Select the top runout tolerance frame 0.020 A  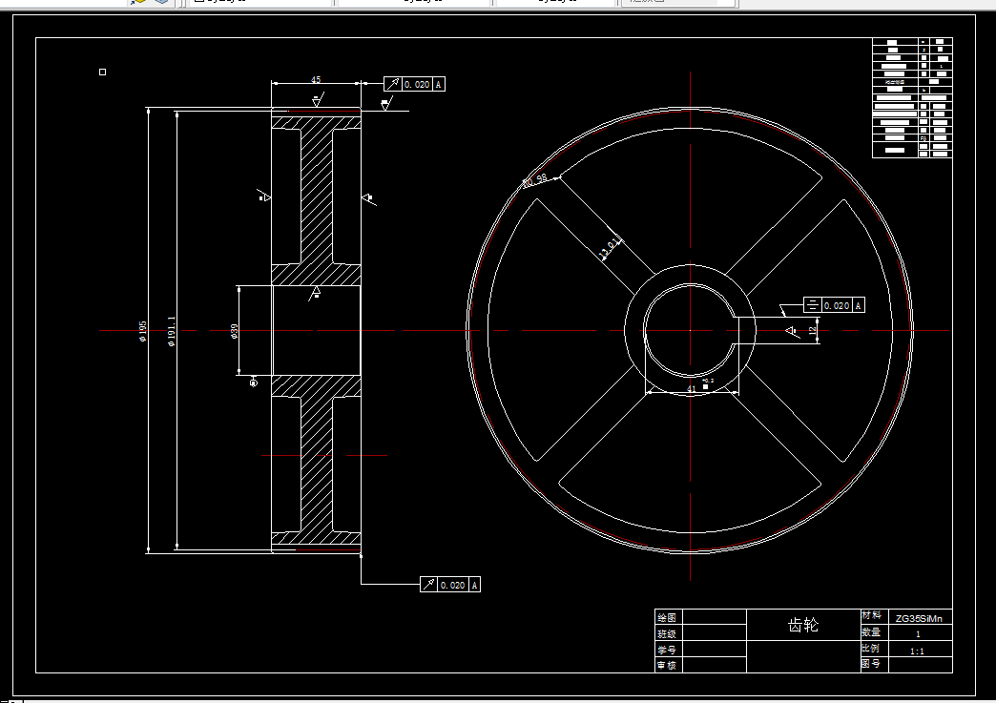coord(414,84)
